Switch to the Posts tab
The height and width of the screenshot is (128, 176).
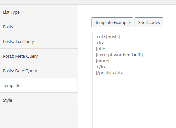coord(39,27)
